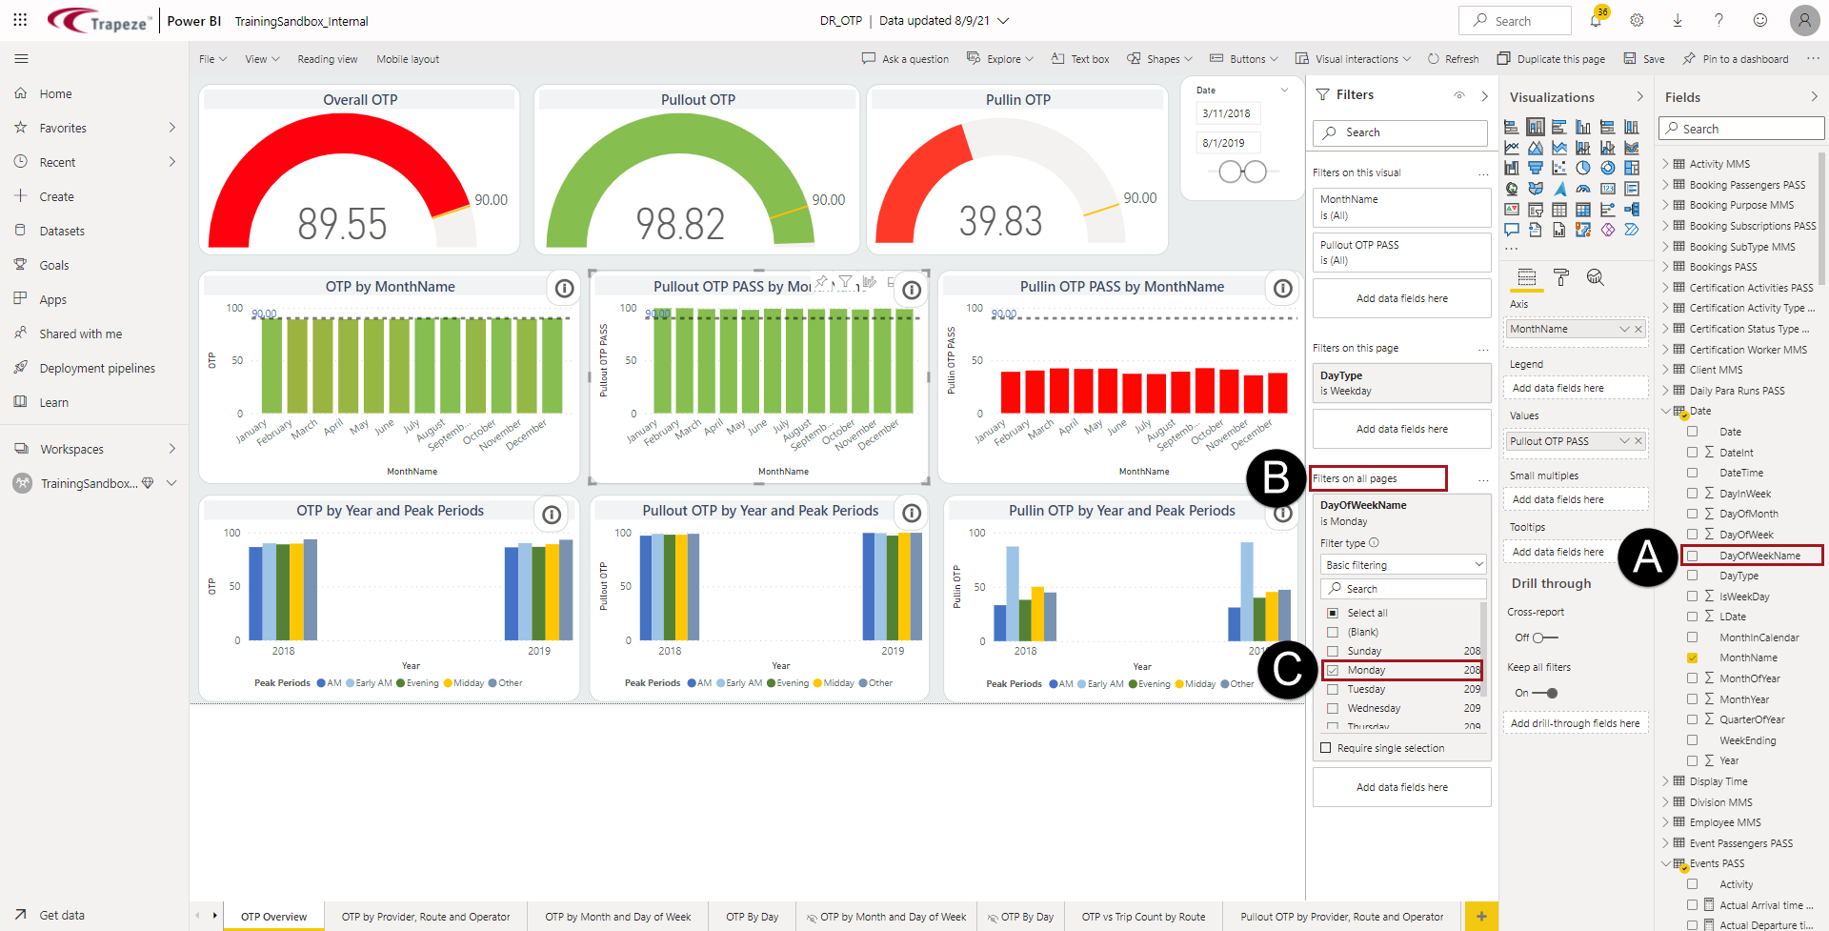1829x931 pixels.
Task: Toggle the Cross-report switch
Action: [x=1545, y=638]
